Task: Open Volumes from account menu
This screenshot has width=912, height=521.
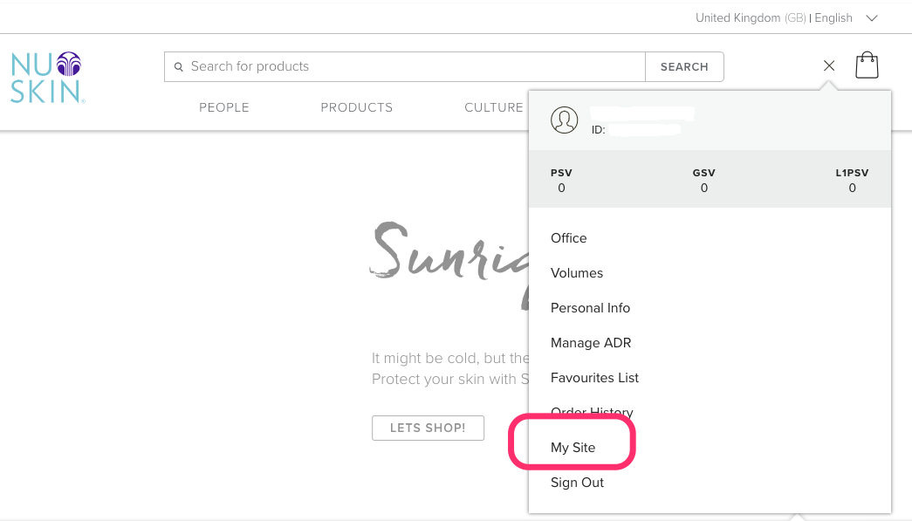Action: coord(577,273)
